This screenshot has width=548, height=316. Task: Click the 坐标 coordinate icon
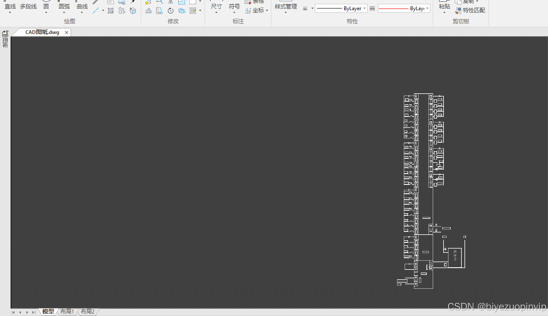(248, 10)
